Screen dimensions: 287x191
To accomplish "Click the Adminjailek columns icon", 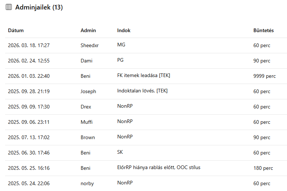I will [x=9, y=7].
